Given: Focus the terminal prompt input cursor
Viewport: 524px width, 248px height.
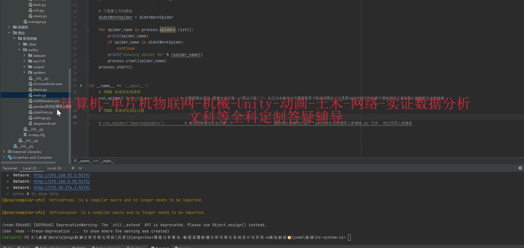Looking at the screenshot, I should [x=349, y=237].
